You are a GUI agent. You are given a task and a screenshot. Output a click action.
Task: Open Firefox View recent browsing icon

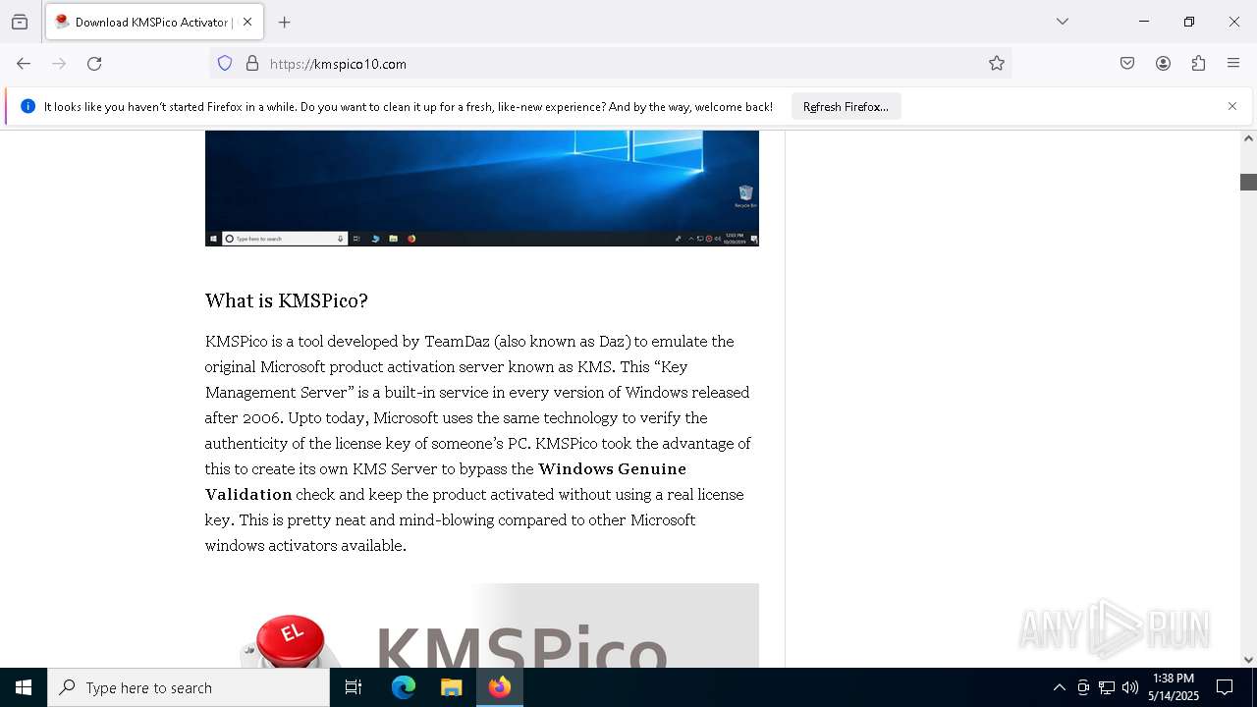pyautogui.click(x=20, y=22)
